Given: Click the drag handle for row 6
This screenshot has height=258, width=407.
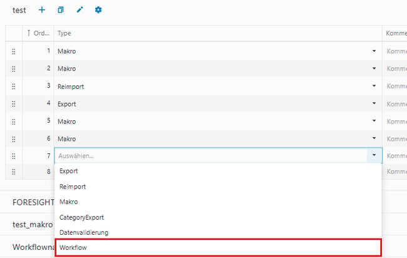Looking at the screenshot, I should (x=14, y=139).
